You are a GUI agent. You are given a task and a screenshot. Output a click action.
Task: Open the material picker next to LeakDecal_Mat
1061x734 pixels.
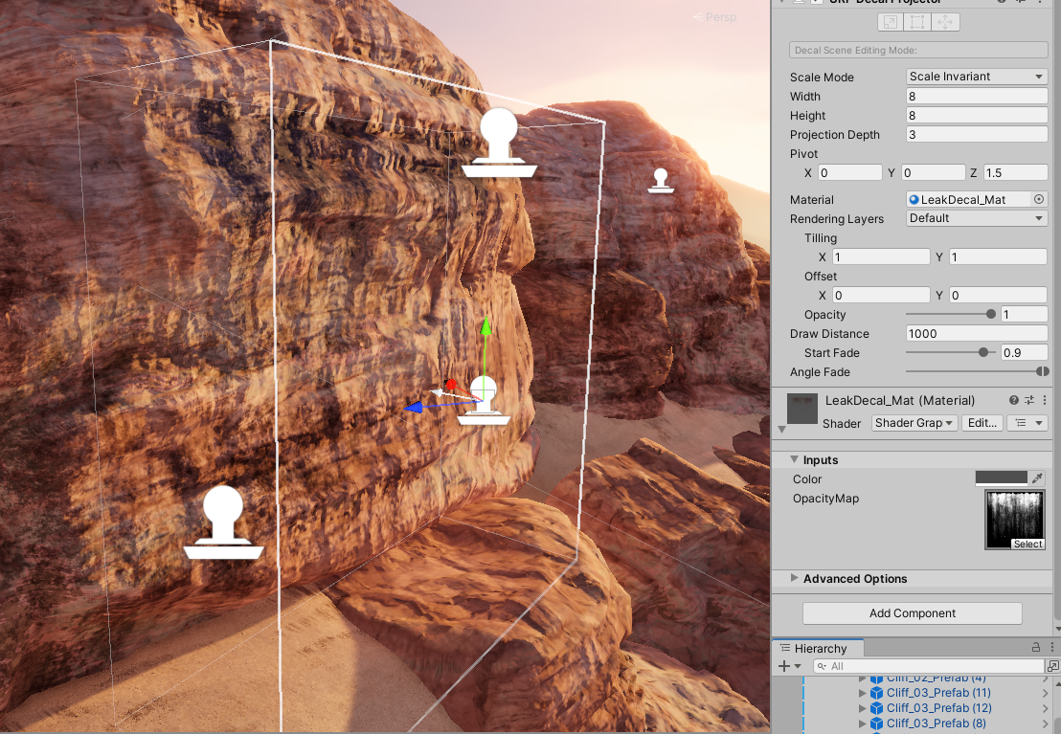coord(1039,199)
